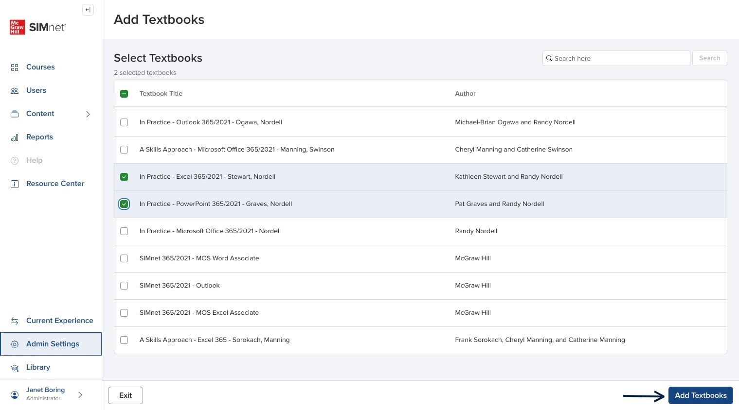Check SIMnet 365/2021 MOS Word Associate

click(x=124, y=258)
